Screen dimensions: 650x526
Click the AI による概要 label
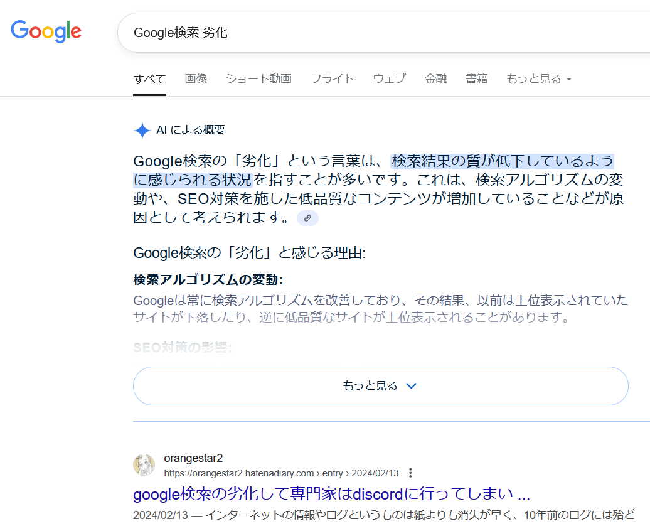pyautogui.click(x=191, y=130)
